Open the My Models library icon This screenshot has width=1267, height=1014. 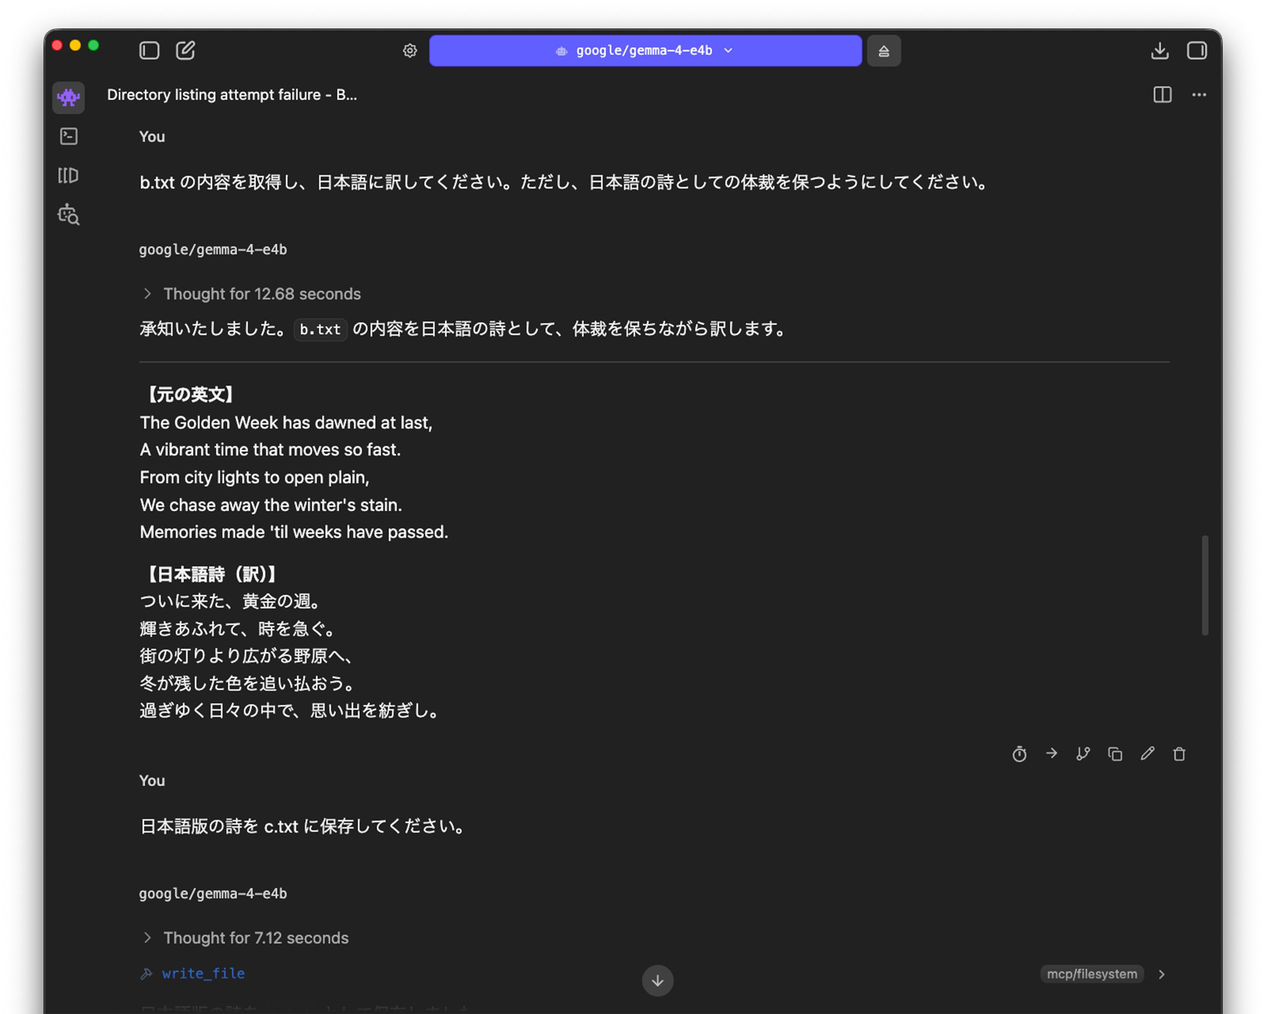[68, 175]
